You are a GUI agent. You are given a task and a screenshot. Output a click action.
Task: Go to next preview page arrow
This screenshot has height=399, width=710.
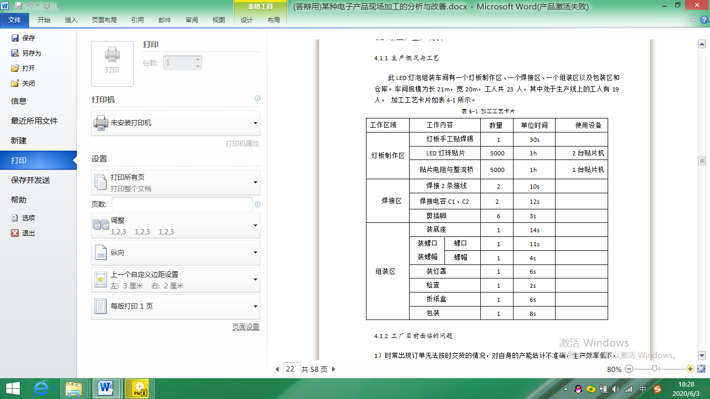click(x=334, y=369)
